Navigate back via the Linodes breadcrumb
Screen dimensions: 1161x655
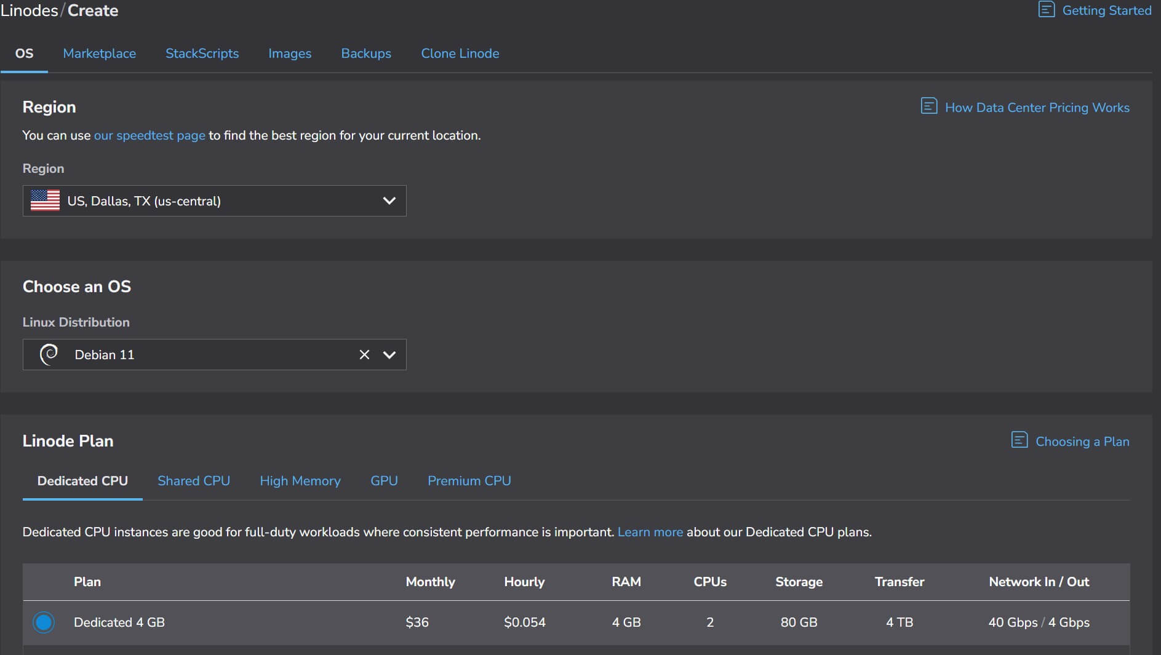(x=29, y=10)
